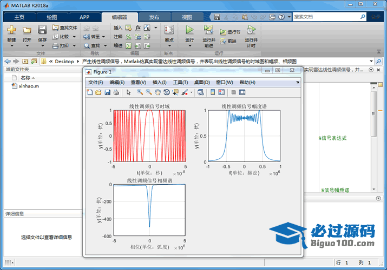Image resolution: width=387 pixels, height=270 pixels.
Task: Click Run and Advance (运行并前进) icon
Action: coord(208,30)
